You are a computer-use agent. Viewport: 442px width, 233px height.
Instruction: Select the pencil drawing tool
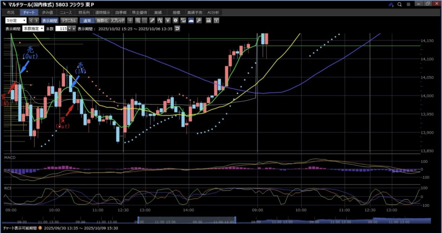point(152,20)
